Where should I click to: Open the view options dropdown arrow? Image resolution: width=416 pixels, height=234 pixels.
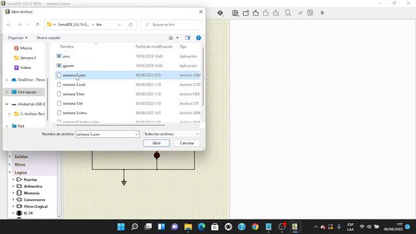[x=177, y=38]
